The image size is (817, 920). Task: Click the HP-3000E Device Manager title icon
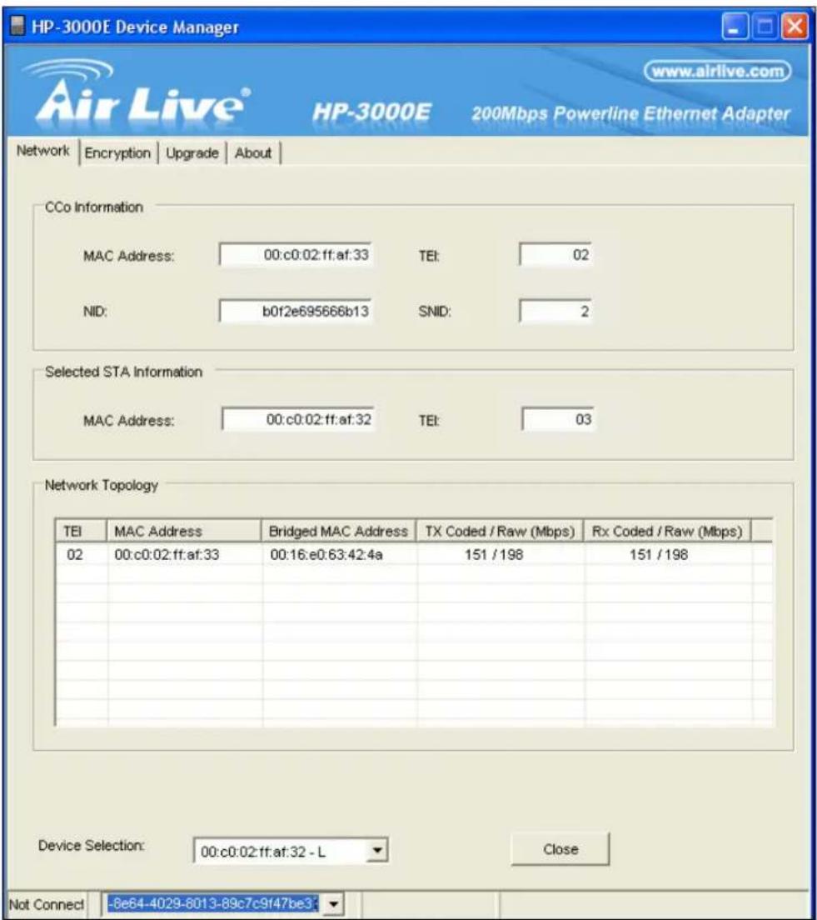point(18,27)
